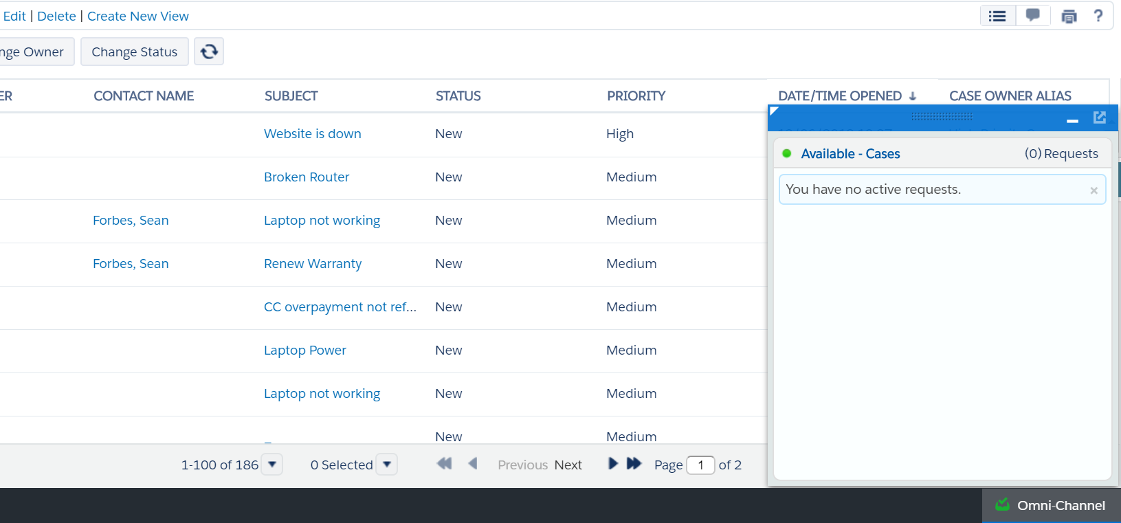This screenshot has height=523, width=1121.
Task: Click New status of Laptop Power row
Action: (449, 350)
